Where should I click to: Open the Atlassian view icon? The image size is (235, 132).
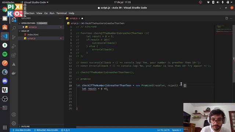(x=14, y=64)
